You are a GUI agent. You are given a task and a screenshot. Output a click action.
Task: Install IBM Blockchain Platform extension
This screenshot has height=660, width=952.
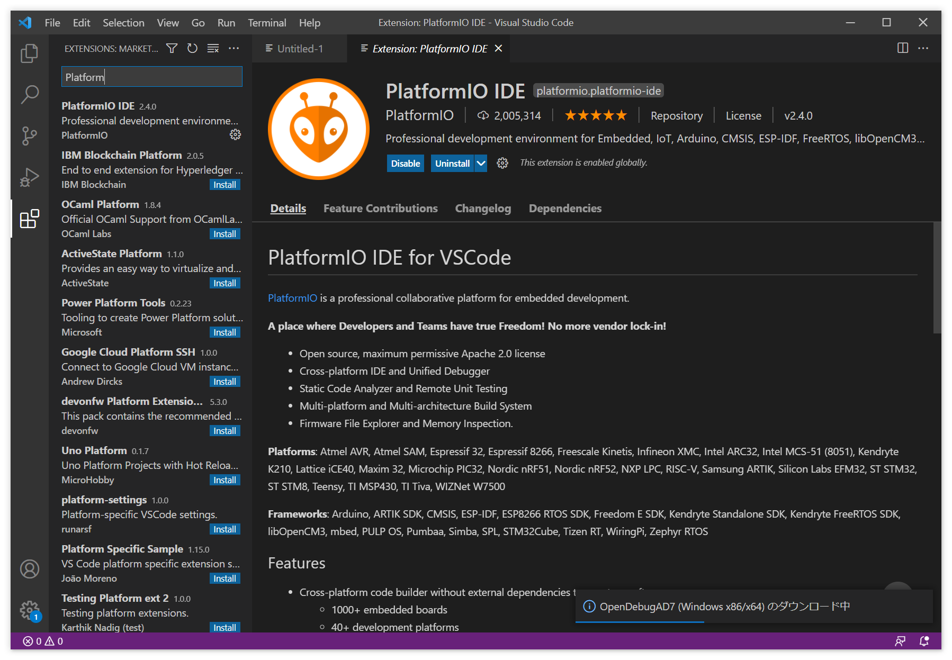tap(225, 185)
